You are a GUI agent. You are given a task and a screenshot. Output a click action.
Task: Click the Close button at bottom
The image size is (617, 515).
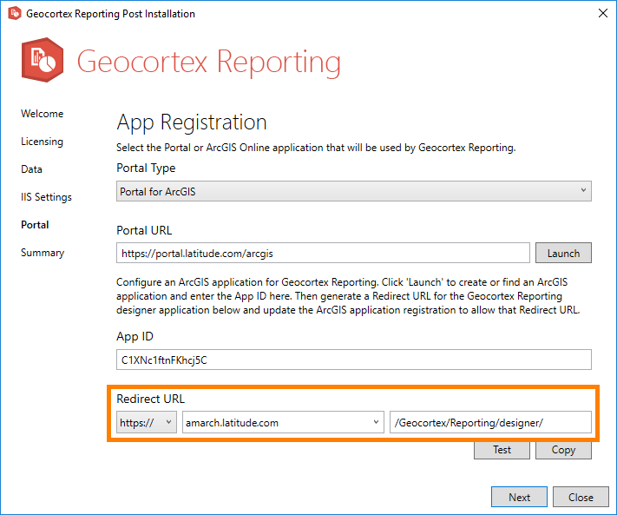point(581,497)
